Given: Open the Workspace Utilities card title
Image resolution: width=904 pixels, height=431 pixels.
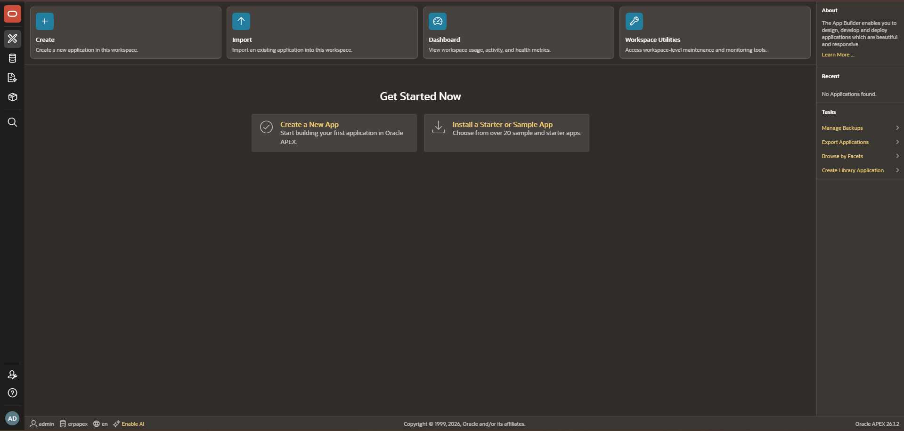Looking at the screenshot, I should [652, 40].
